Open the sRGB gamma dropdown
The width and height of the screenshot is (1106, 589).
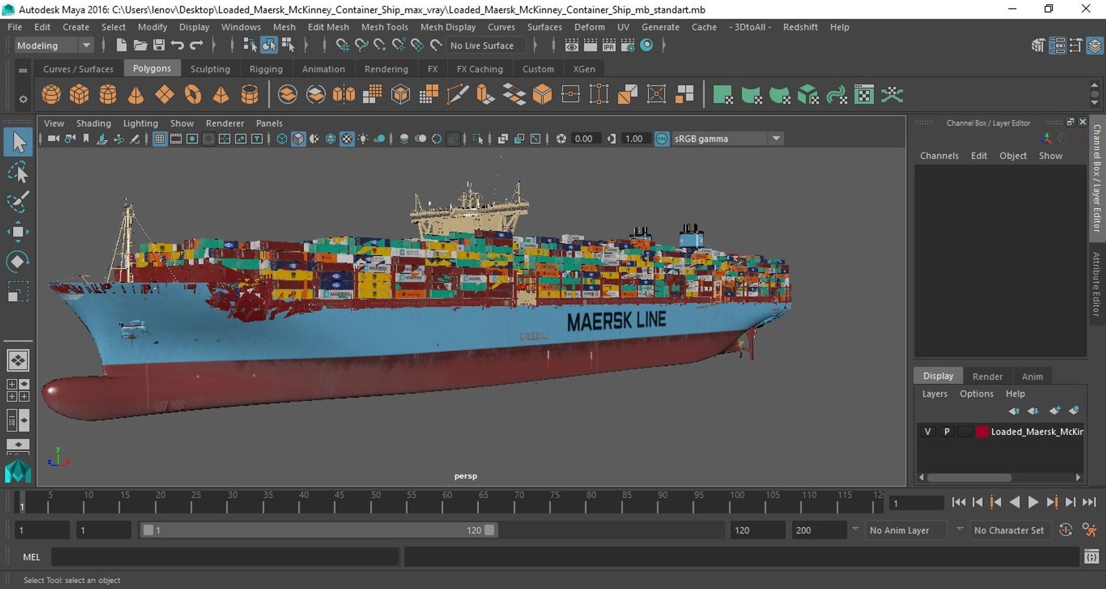tap(728, 139)
